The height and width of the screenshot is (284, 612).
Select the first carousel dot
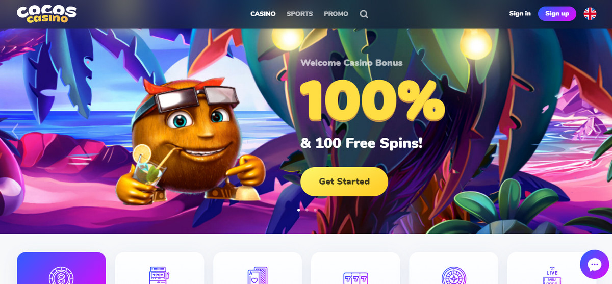(x=299, y=210)
